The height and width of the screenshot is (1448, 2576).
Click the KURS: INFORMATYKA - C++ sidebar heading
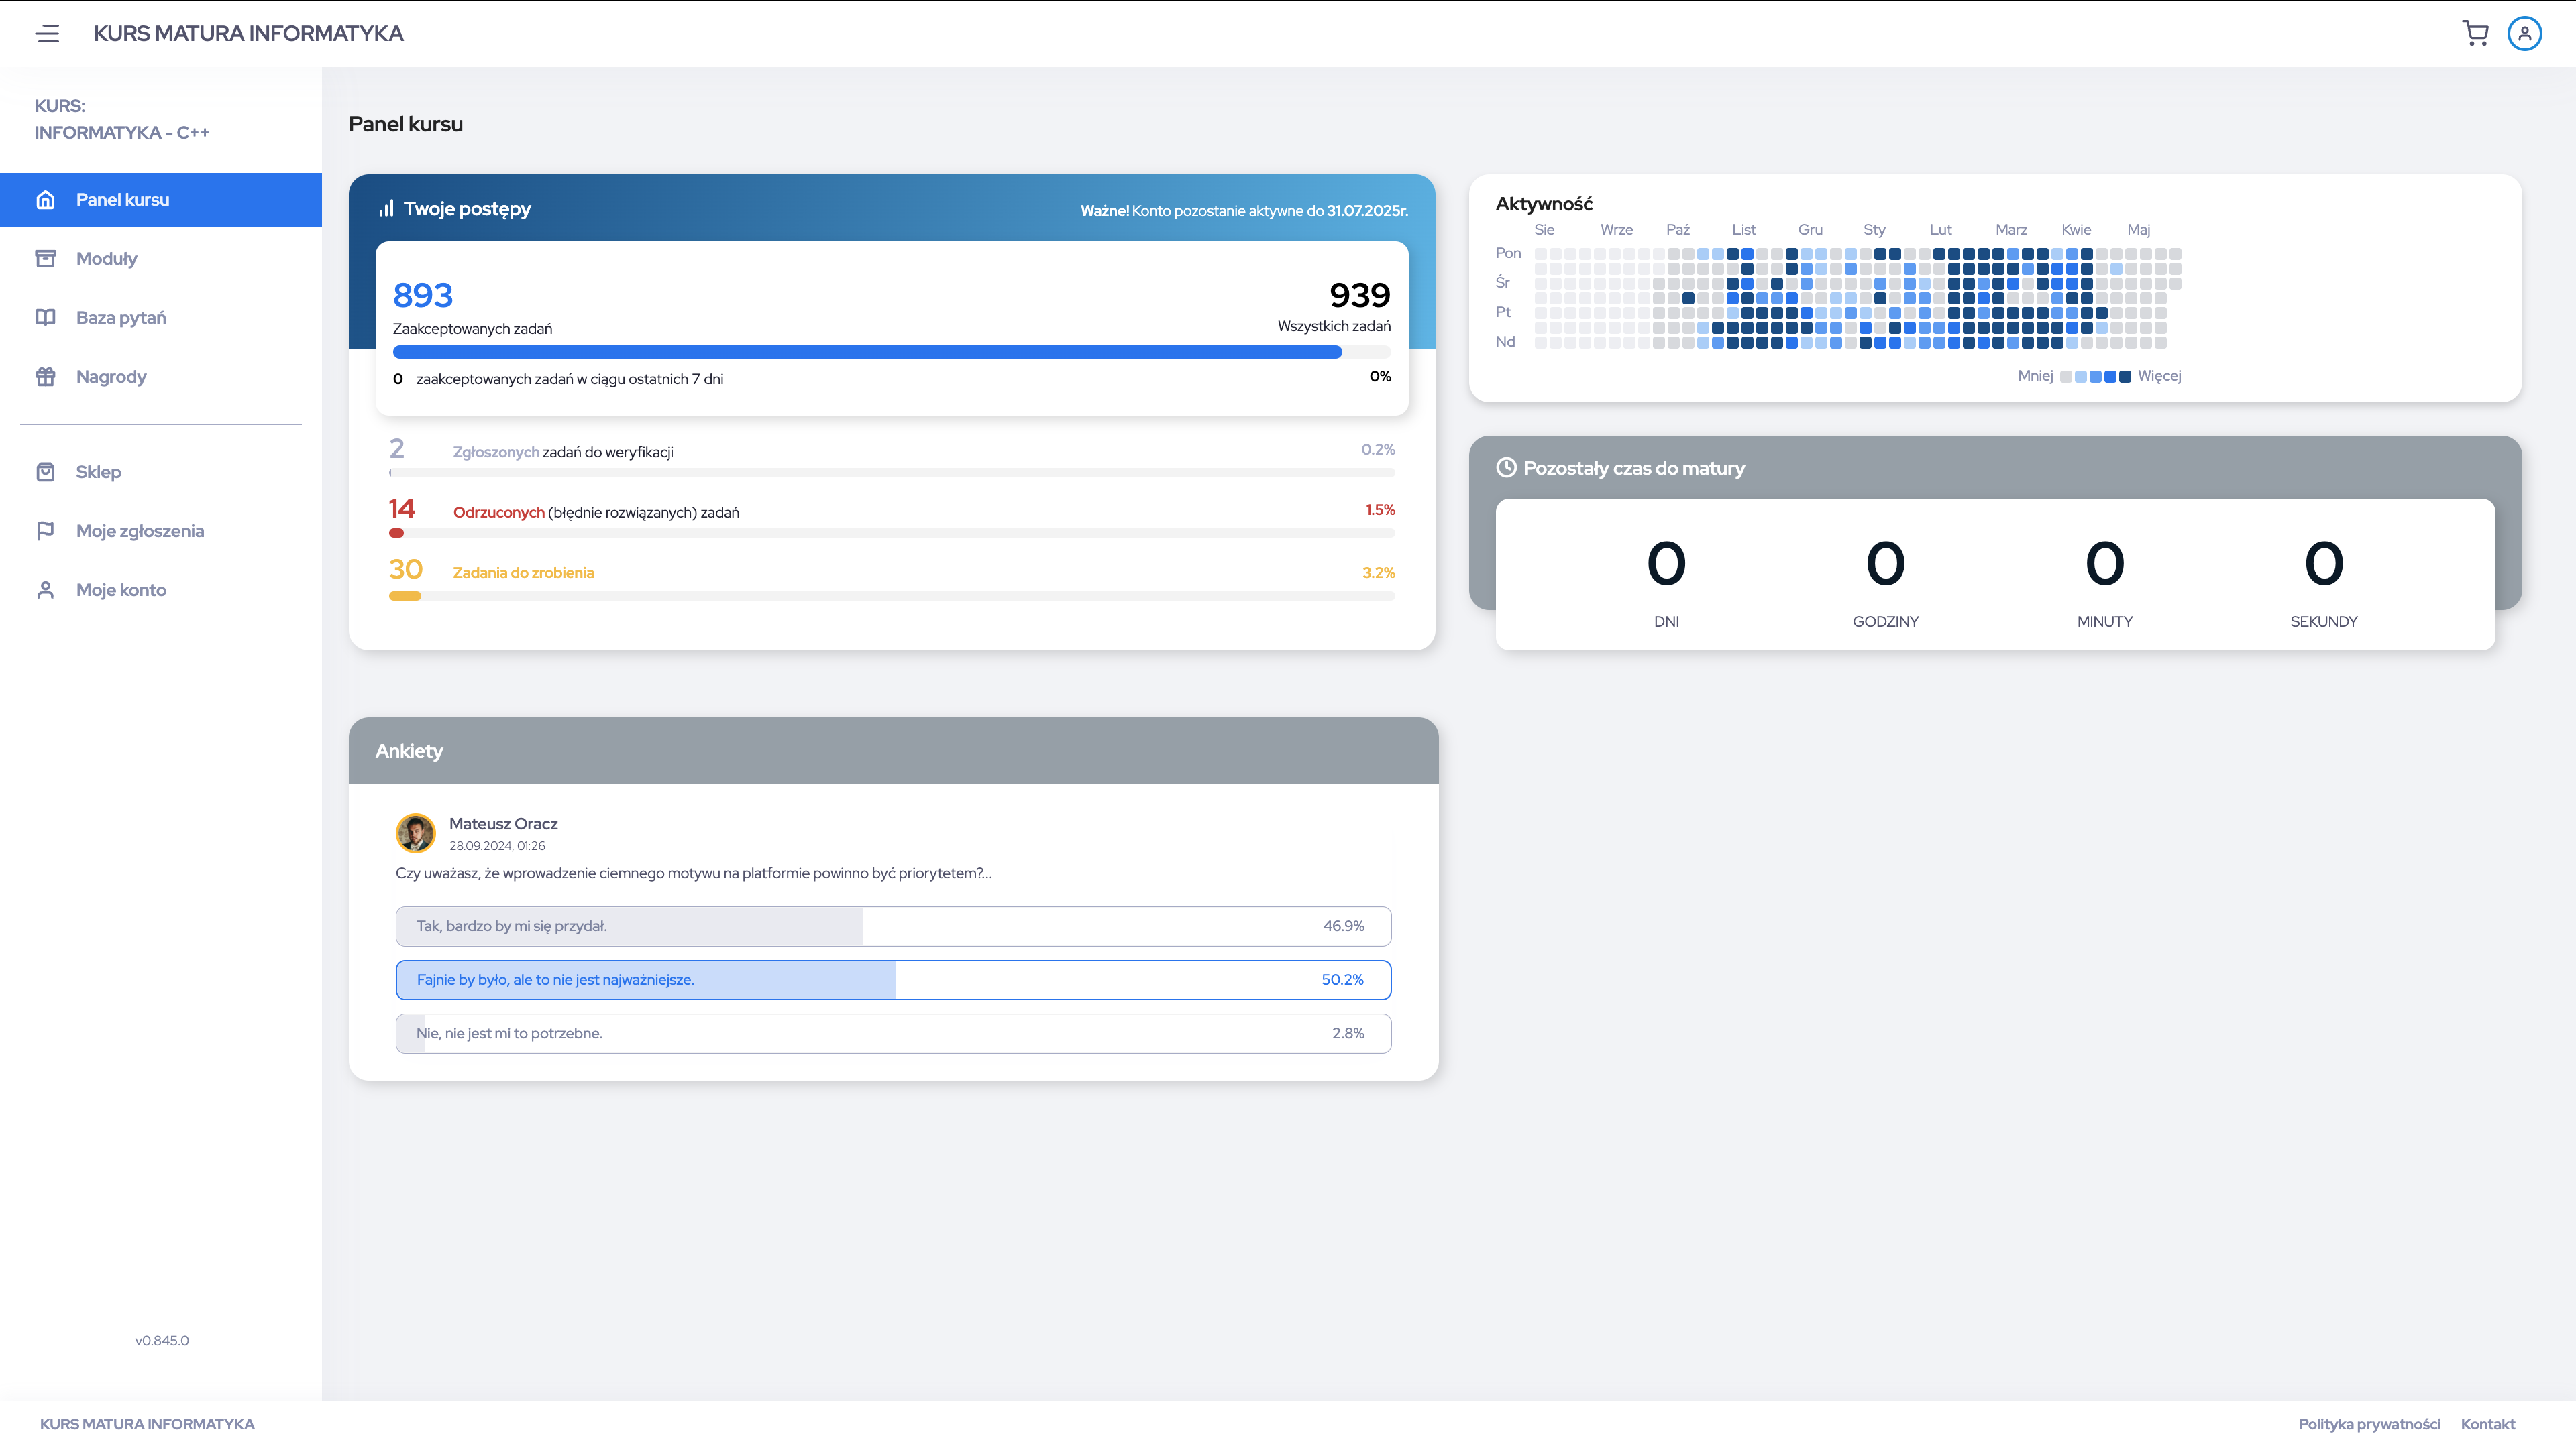pos(122,119)
